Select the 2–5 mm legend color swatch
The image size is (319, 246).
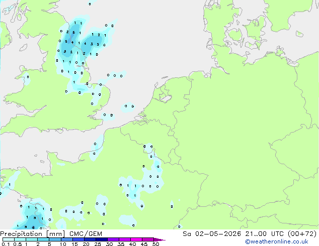(43, 239)
